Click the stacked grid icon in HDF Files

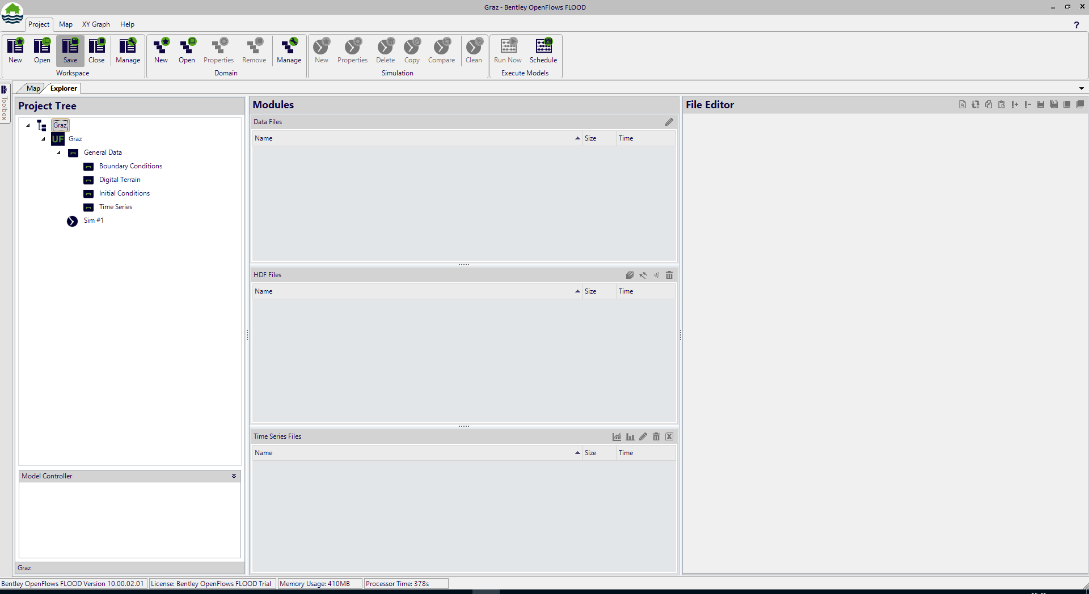630,275
